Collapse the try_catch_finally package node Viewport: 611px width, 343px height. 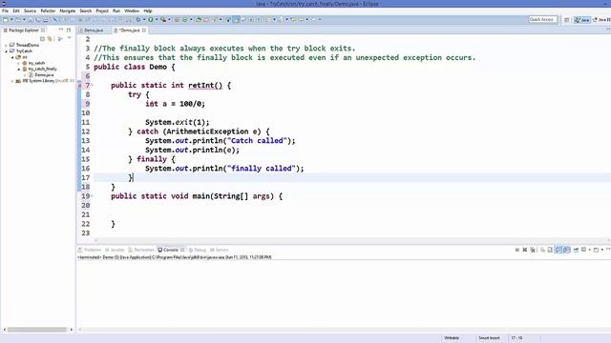(19, 69)
